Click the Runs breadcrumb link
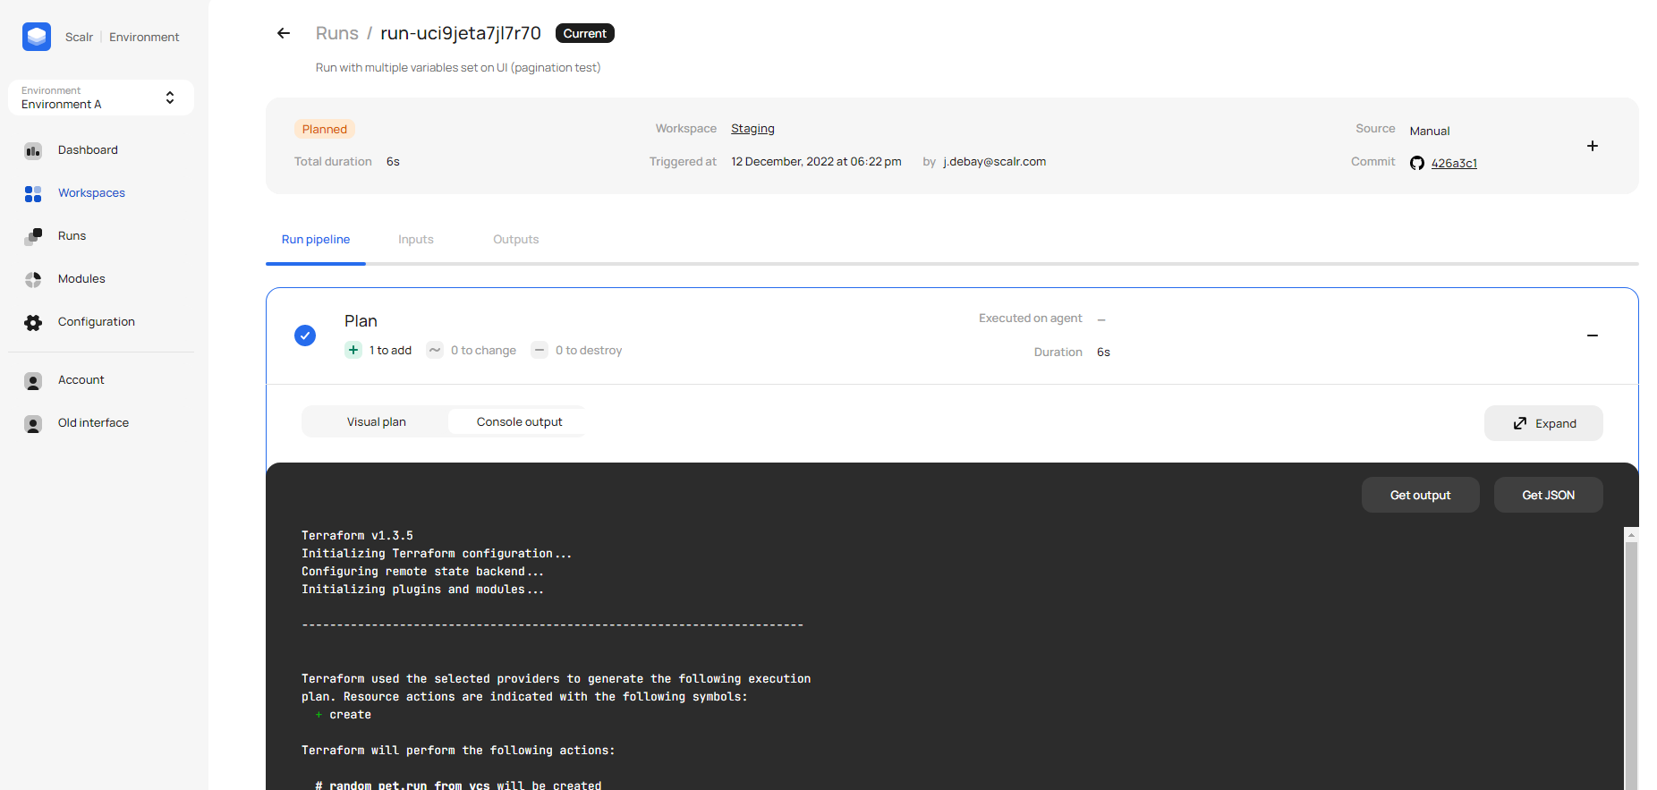The image size is (1657, 790). click(336, 33)
